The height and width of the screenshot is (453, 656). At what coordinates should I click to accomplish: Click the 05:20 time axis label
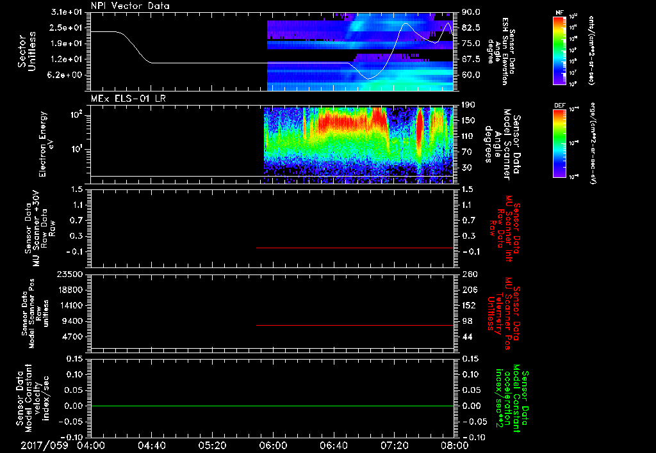(x=212, y=445)
